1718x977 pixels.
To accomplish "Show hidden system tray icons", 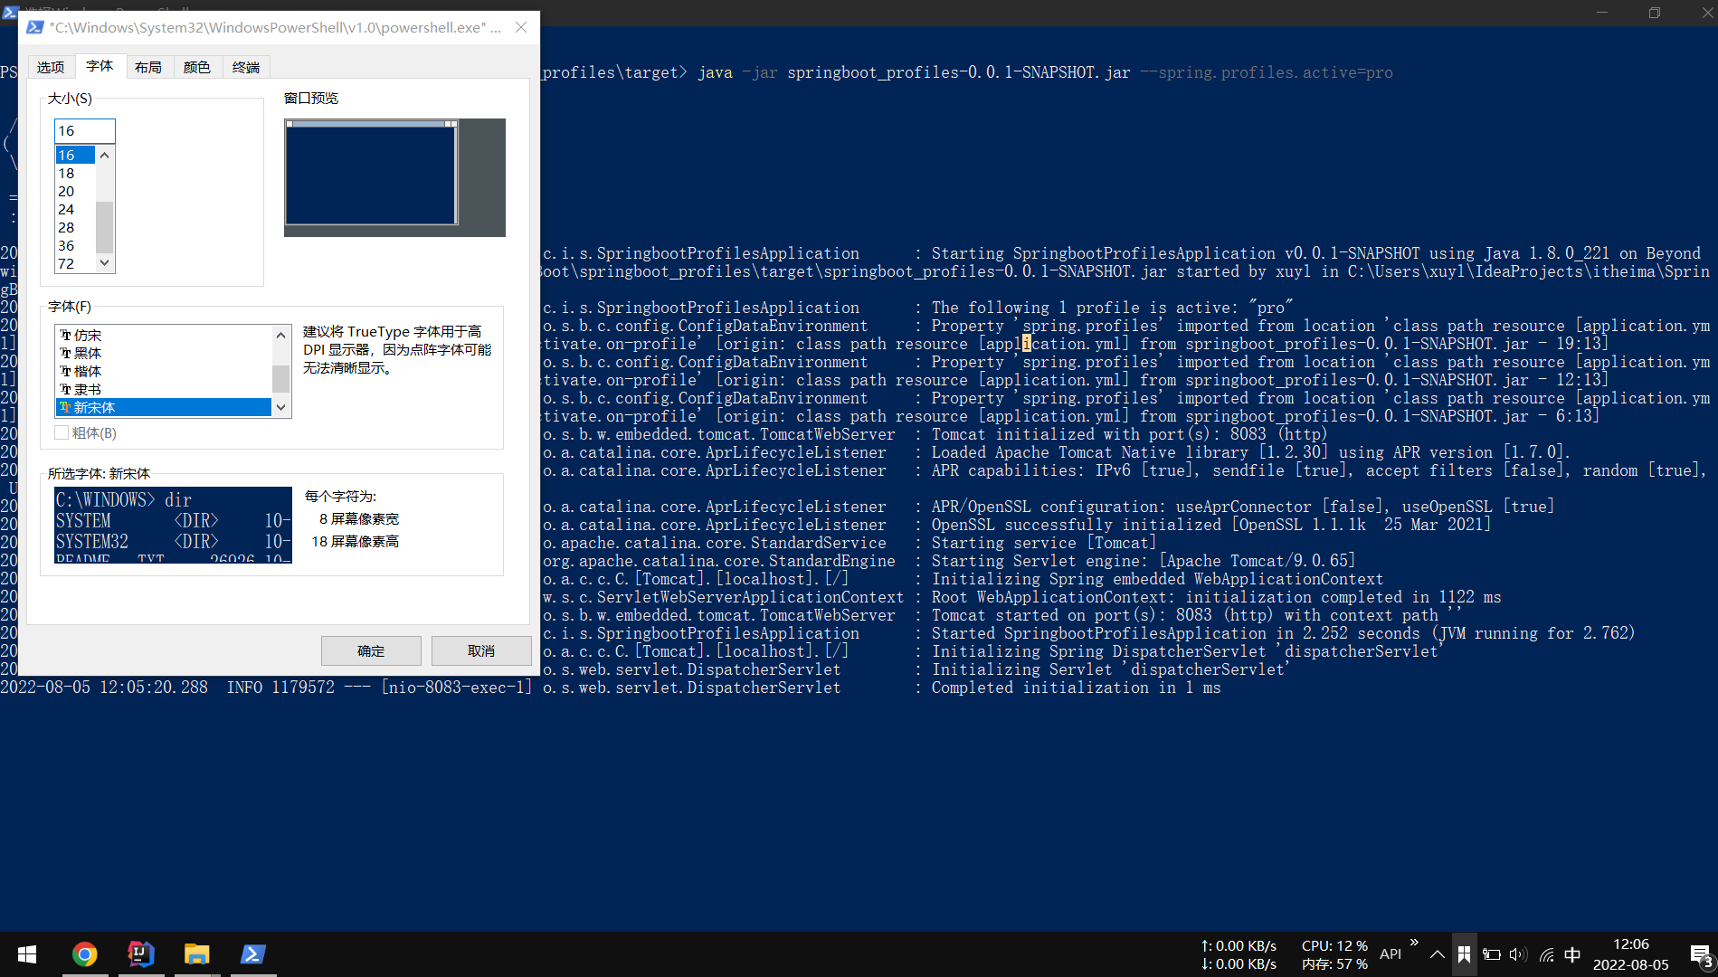I will pyautogui.click(x=1437, y=954).
